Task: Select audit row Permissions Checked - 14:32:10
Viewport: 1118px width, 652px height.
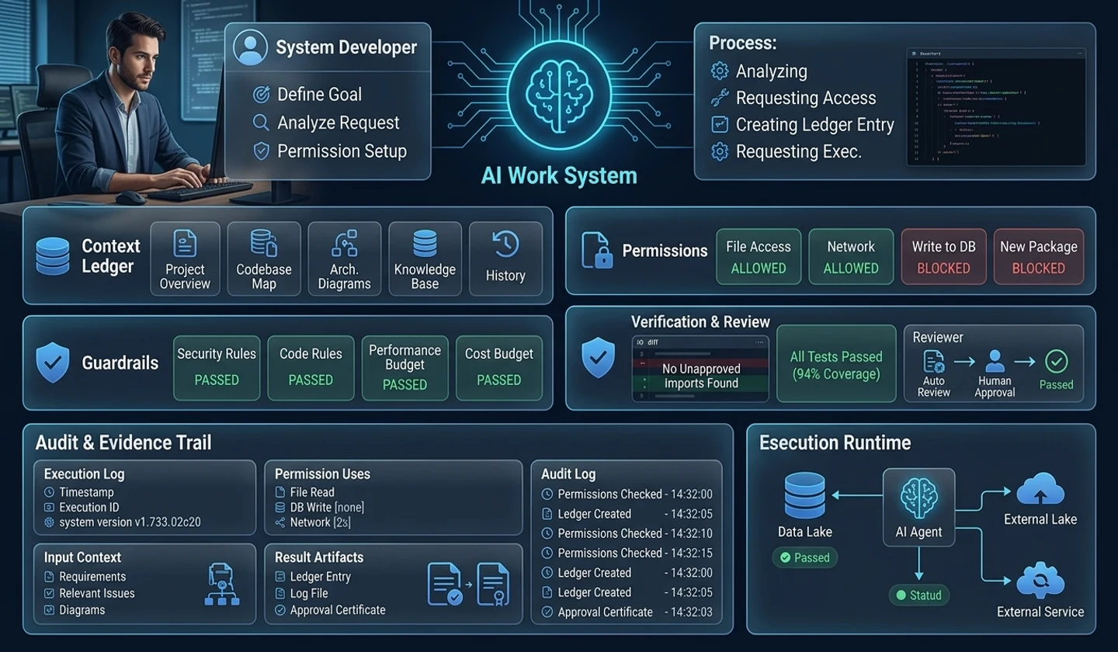Action: click(x=627, y=533)
